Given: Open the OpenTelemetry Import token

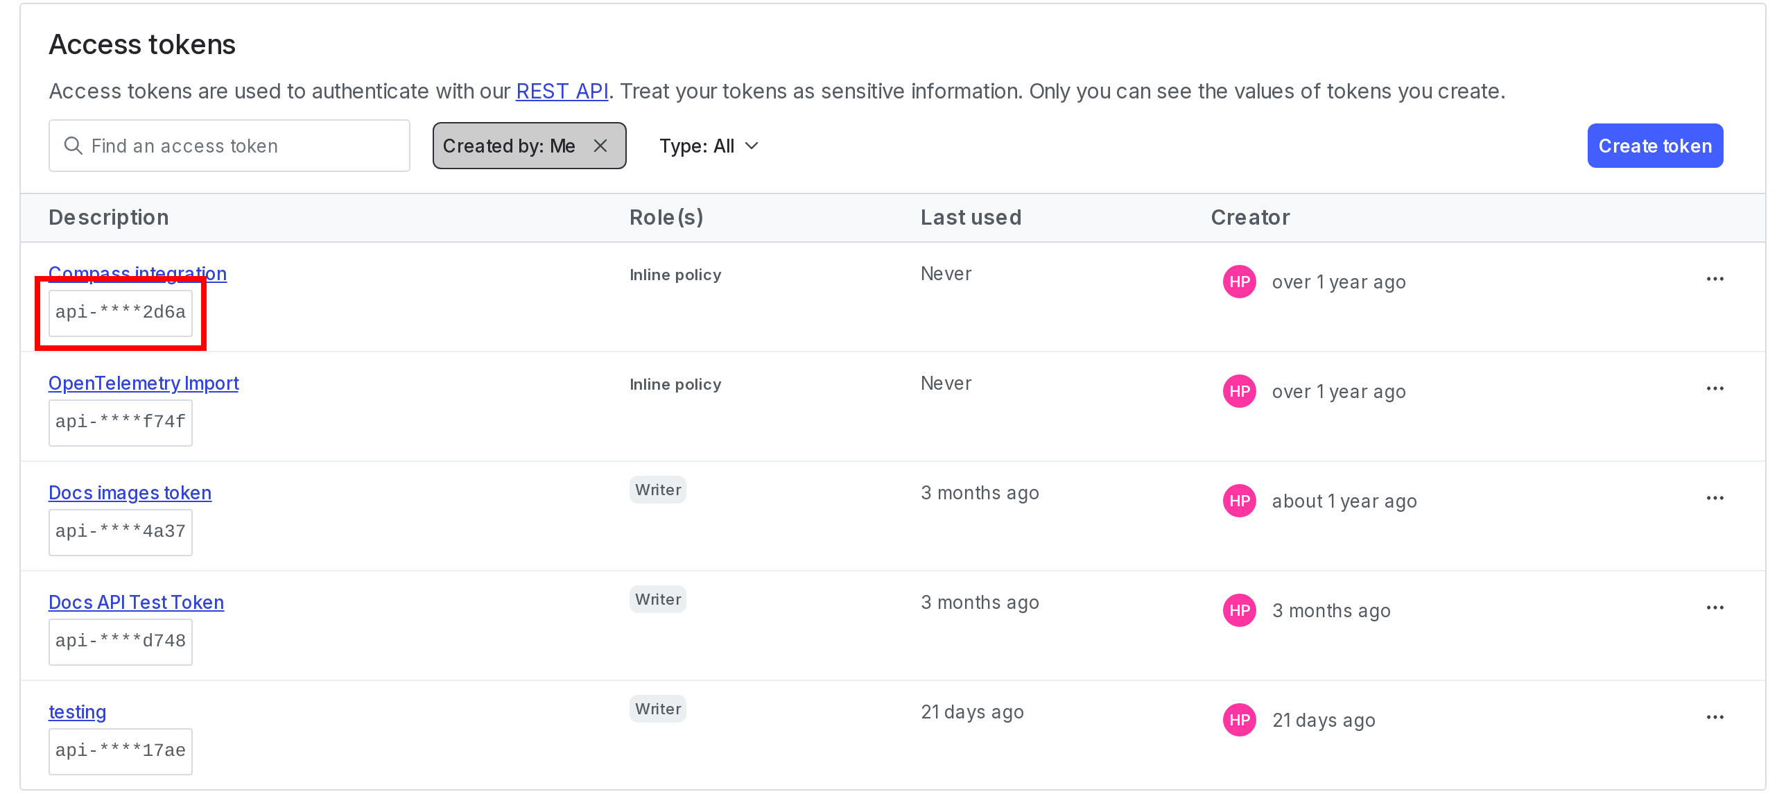Looking at the screenshot, I should tap(143, 383).
